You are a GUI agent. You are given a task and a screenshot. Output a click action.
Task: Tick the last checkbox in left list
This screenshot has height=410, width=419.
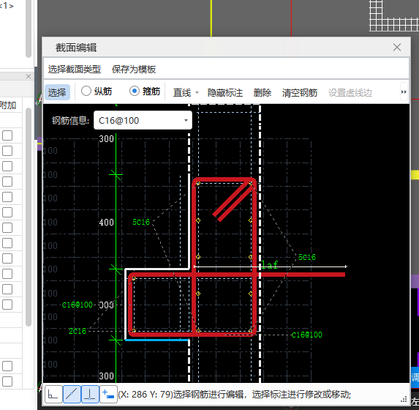(7, 381)
